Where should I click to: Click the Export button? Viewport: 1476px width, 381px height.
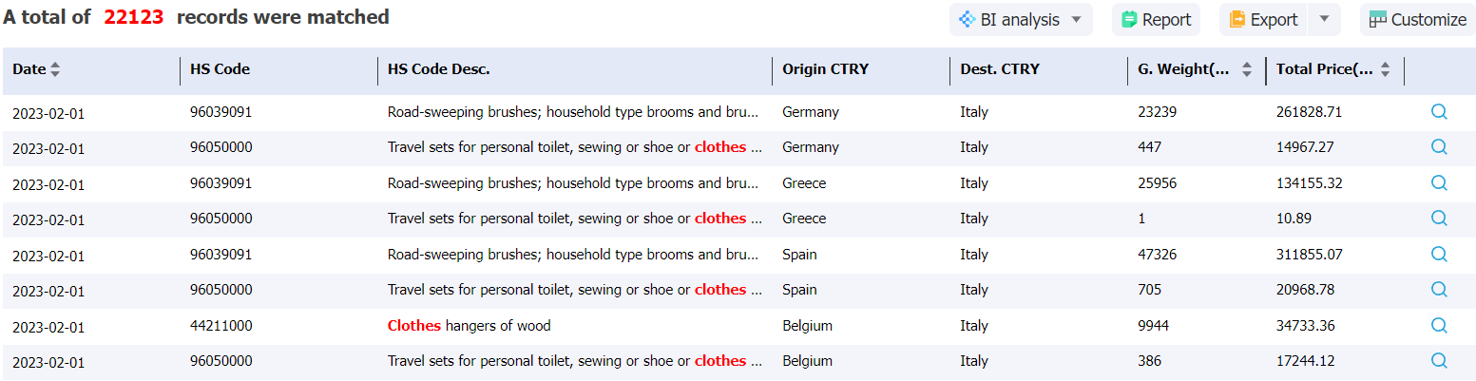click(x=1263, y=20)
